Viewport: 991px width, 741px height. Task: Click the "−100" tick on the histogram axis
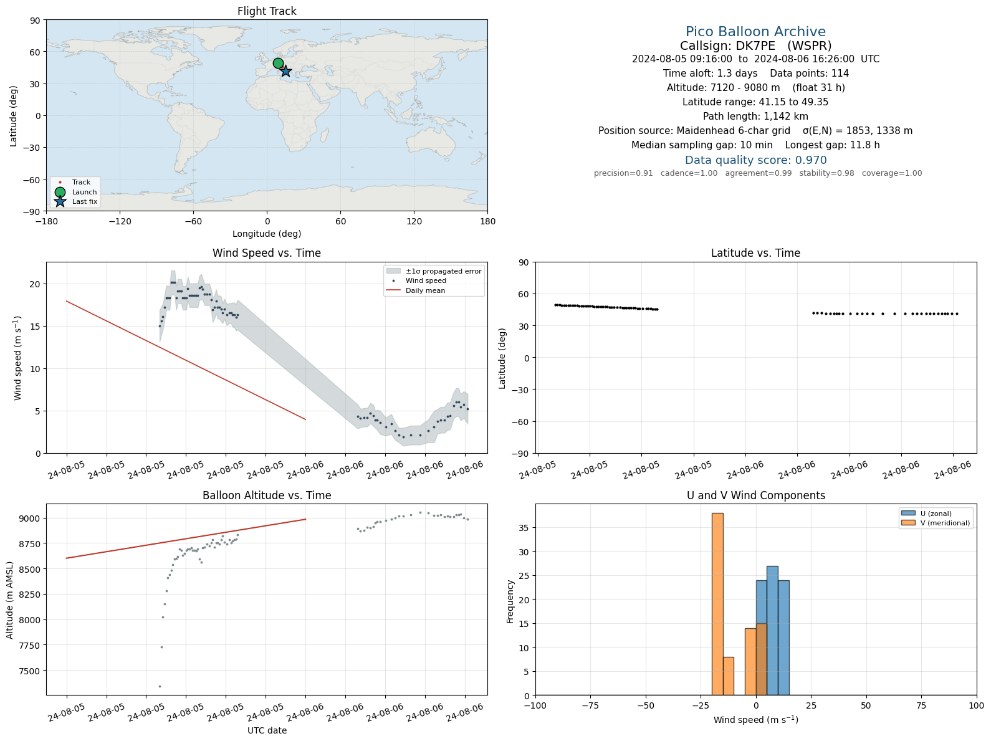(535, 706)
